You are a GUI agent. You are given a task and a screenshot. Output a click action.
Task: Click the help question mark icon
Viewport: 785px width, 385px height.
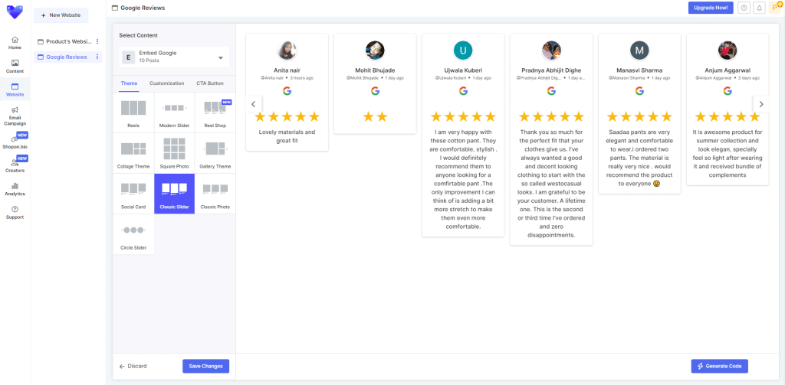click(744, 8)
